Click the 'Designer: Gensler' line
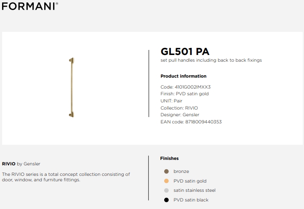Viewport: 304px width, 209px height. pos(180,115)
